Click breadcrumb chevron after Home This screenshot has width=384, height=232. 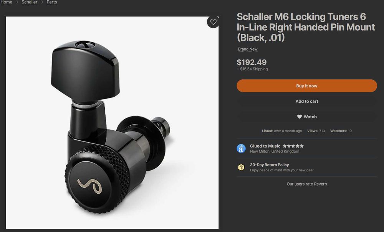click(17, 2)
